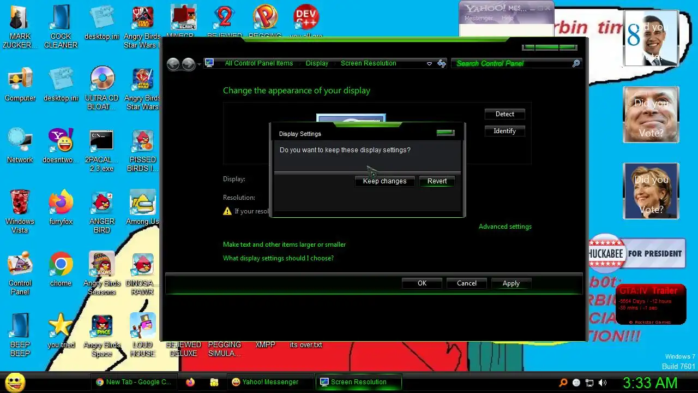This screenshot has height=393, width=698.
Task: Select the 2PACAL... 2.3.exe icon
Action: (x=101, y=150)
